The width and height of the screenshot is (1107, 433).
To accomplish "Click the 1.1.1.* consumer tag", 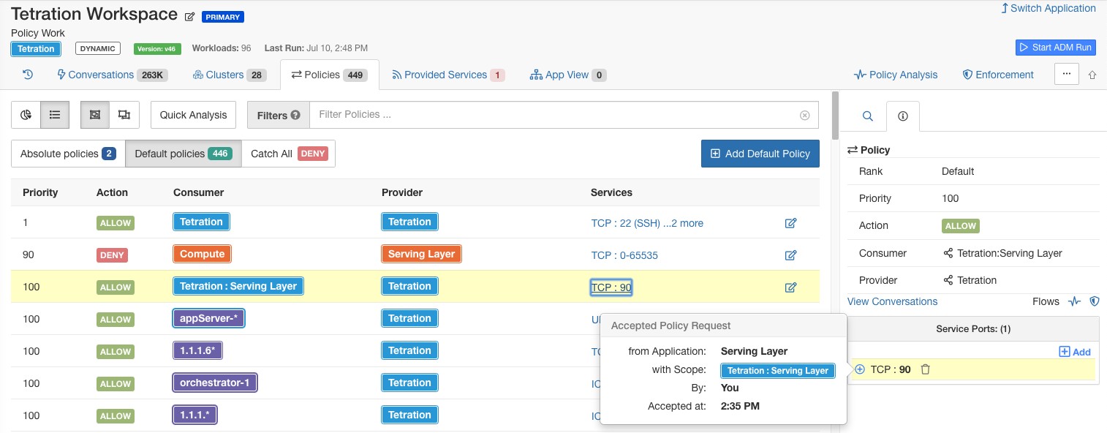I will pos(195,415).
